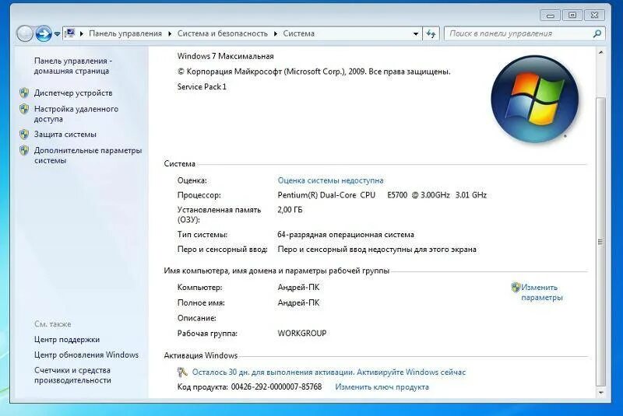The image size is (623, 416).
Task: Click the Windows logo image
Action: pyautogui.click(x=535, y=99)
